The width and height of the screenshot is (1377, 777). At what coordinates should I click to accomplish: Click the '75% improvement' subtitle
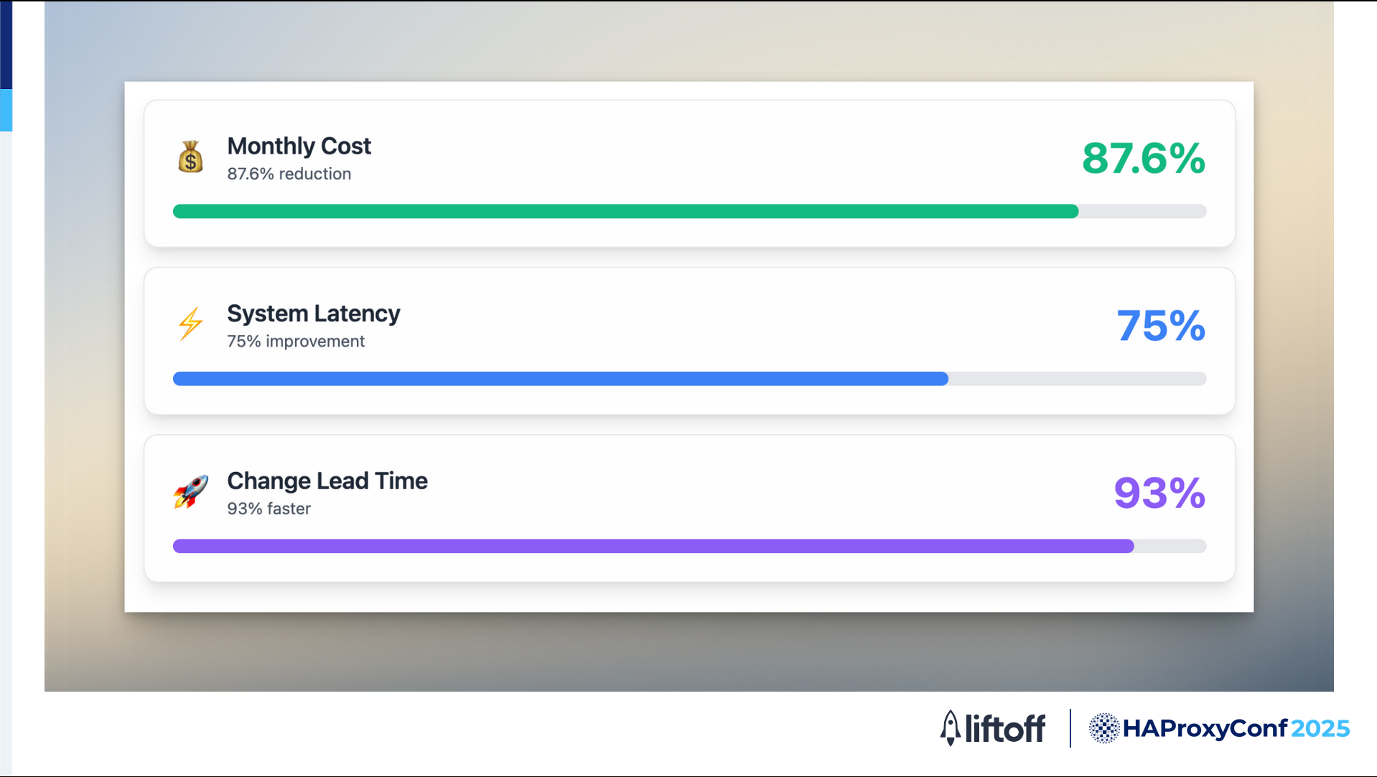pos(296,342)
